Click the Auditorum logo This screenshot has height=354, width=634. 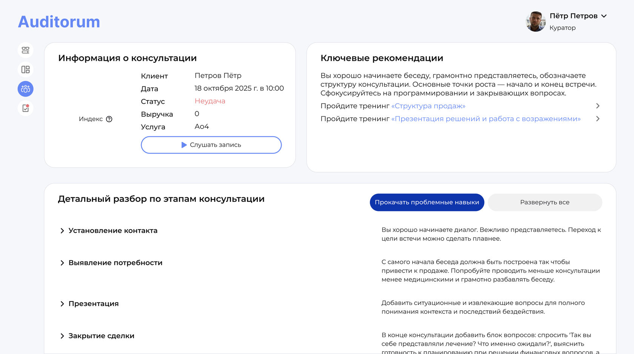click(x=59, y=22)
